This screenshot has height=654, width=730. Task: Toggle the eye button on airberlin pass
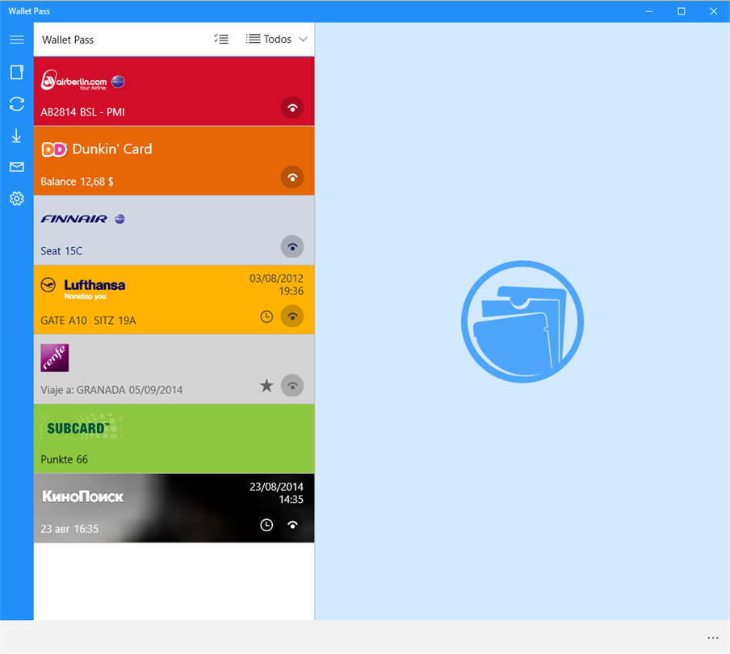(292, 108)
